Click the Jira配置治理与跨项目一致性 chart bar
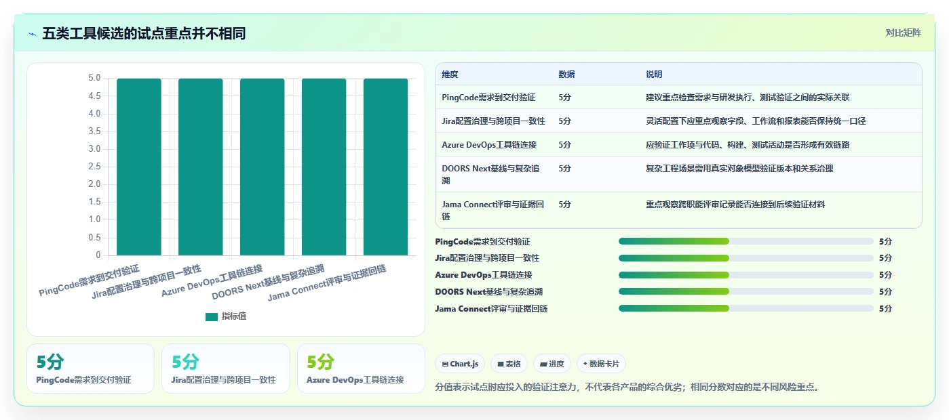The width and height of the screenshot is (949, 420). pyautogui.click(x=201, y=167)
